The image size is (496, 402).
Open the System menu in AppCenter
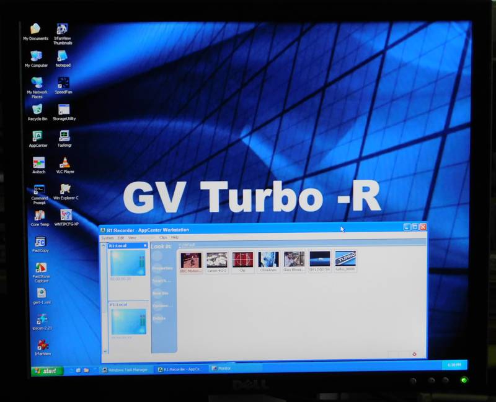[107, 238]
